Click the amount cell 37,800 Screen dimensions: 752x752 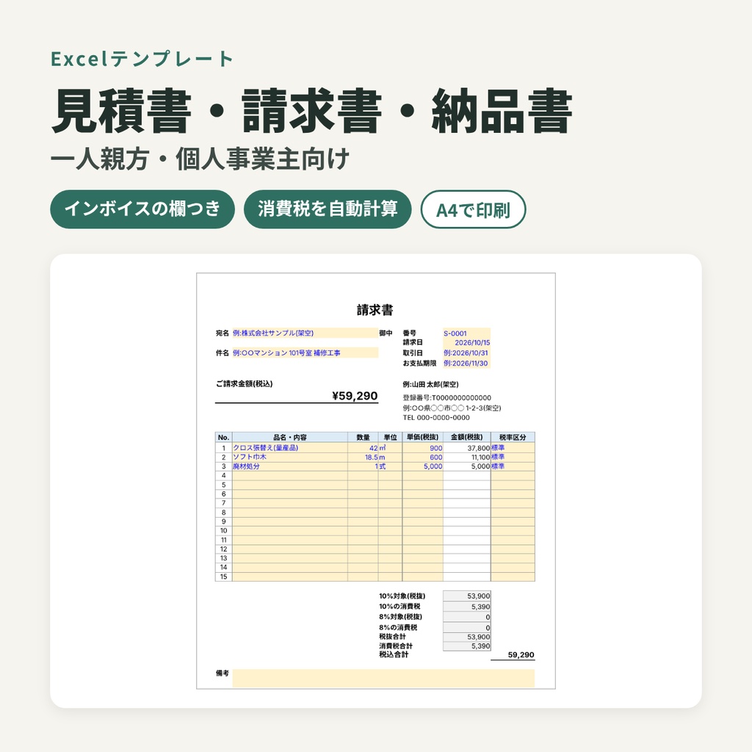466,448
